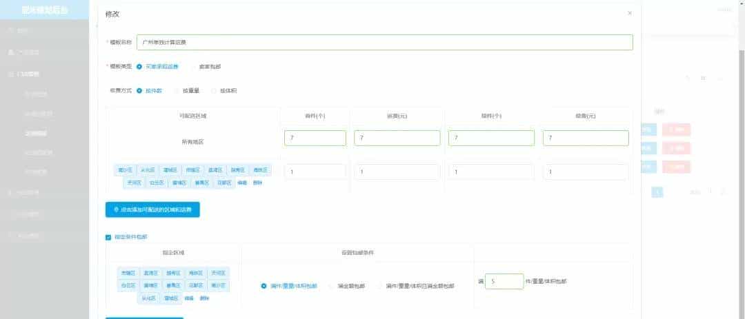Screen dimensions: 745x319
Task: Click 所有地区 cell in region table
Action: [192, 141]
